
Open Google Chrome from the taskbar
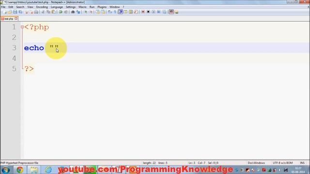click(x=20, y=170)
